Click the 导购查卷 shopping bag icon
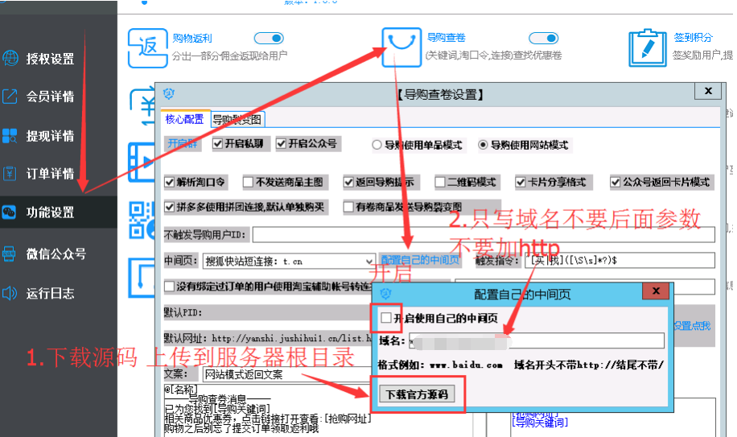This screenshot has height=437, width=737. (400, 47)
